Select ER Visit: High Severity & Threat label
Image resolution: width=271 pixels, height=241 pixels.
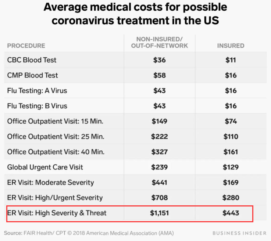click(x=57, y=213)
